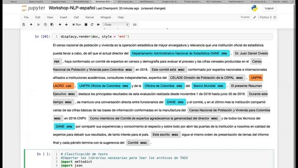Click the Python logo in the header

254,8
